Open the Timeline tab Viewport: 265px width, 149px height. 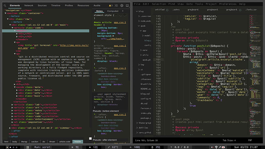click(55, 6)
